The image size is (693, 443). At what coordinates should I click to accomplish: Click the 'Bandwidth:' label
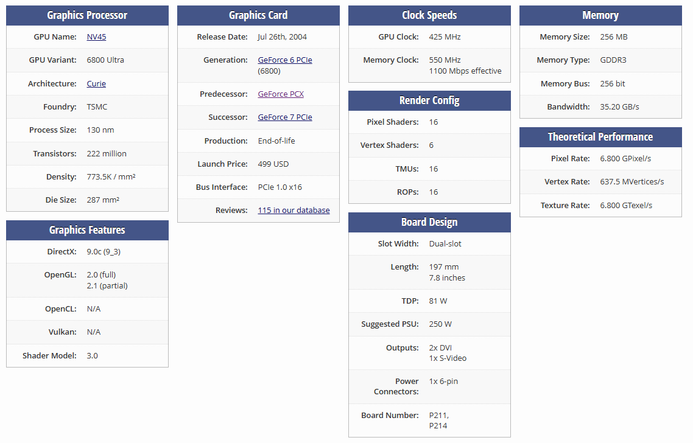(568, 107)
